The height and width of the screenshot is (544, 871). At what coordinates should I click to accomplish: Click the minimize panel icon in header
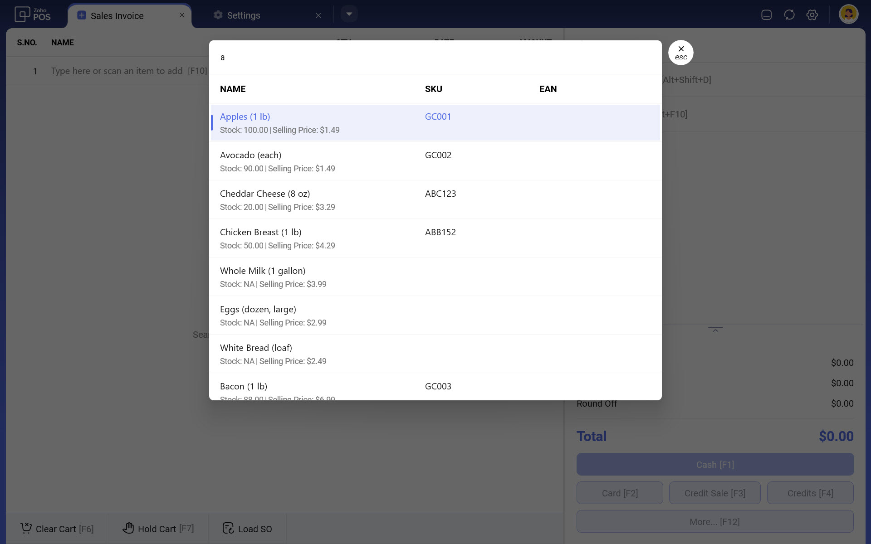[x=766, y=15]
